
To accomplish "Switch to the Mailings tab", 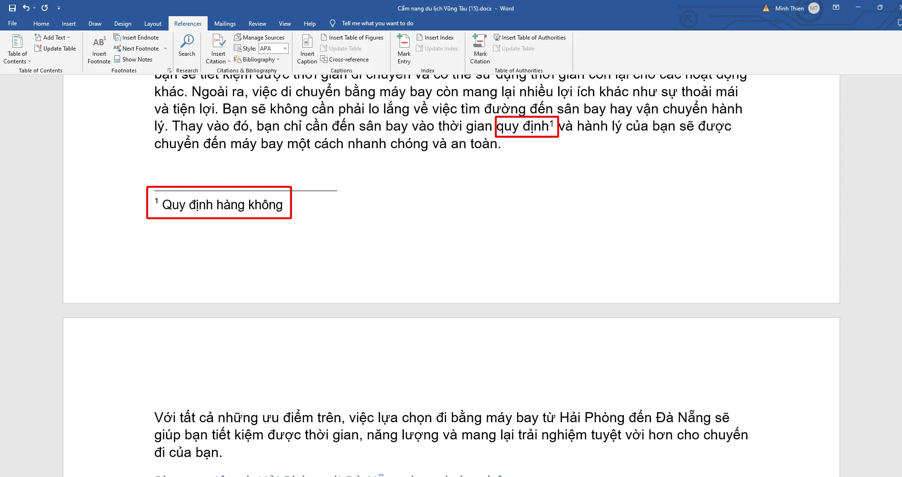I will [225, 24].
